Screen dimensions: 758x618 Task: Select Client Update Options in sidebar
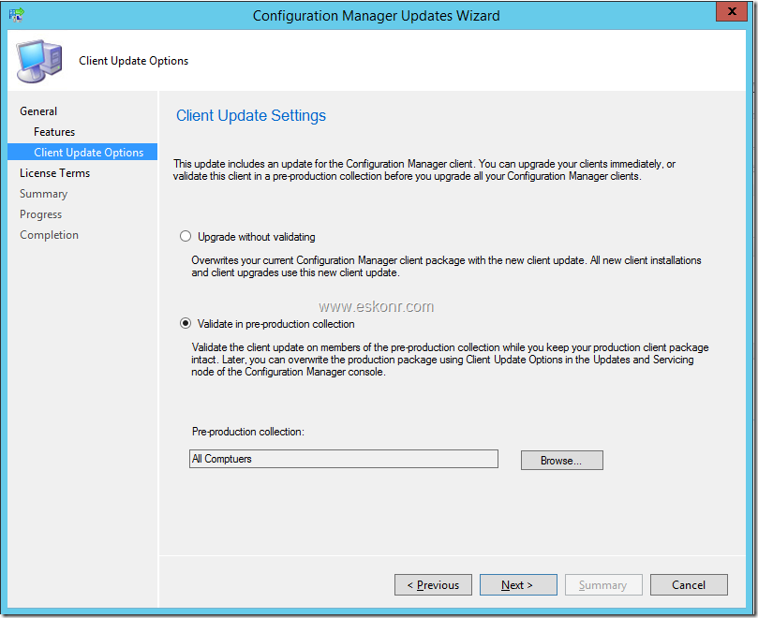coord(82,152)
